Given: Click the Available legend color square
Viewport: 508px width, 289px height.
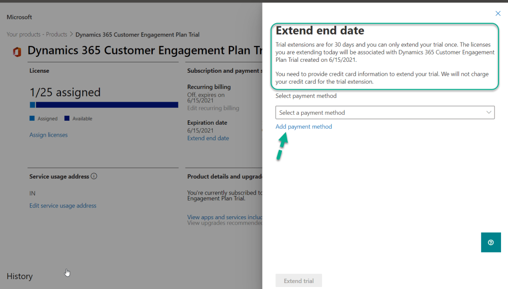Looking at the screenshot, I should click(x=67, y=118).
